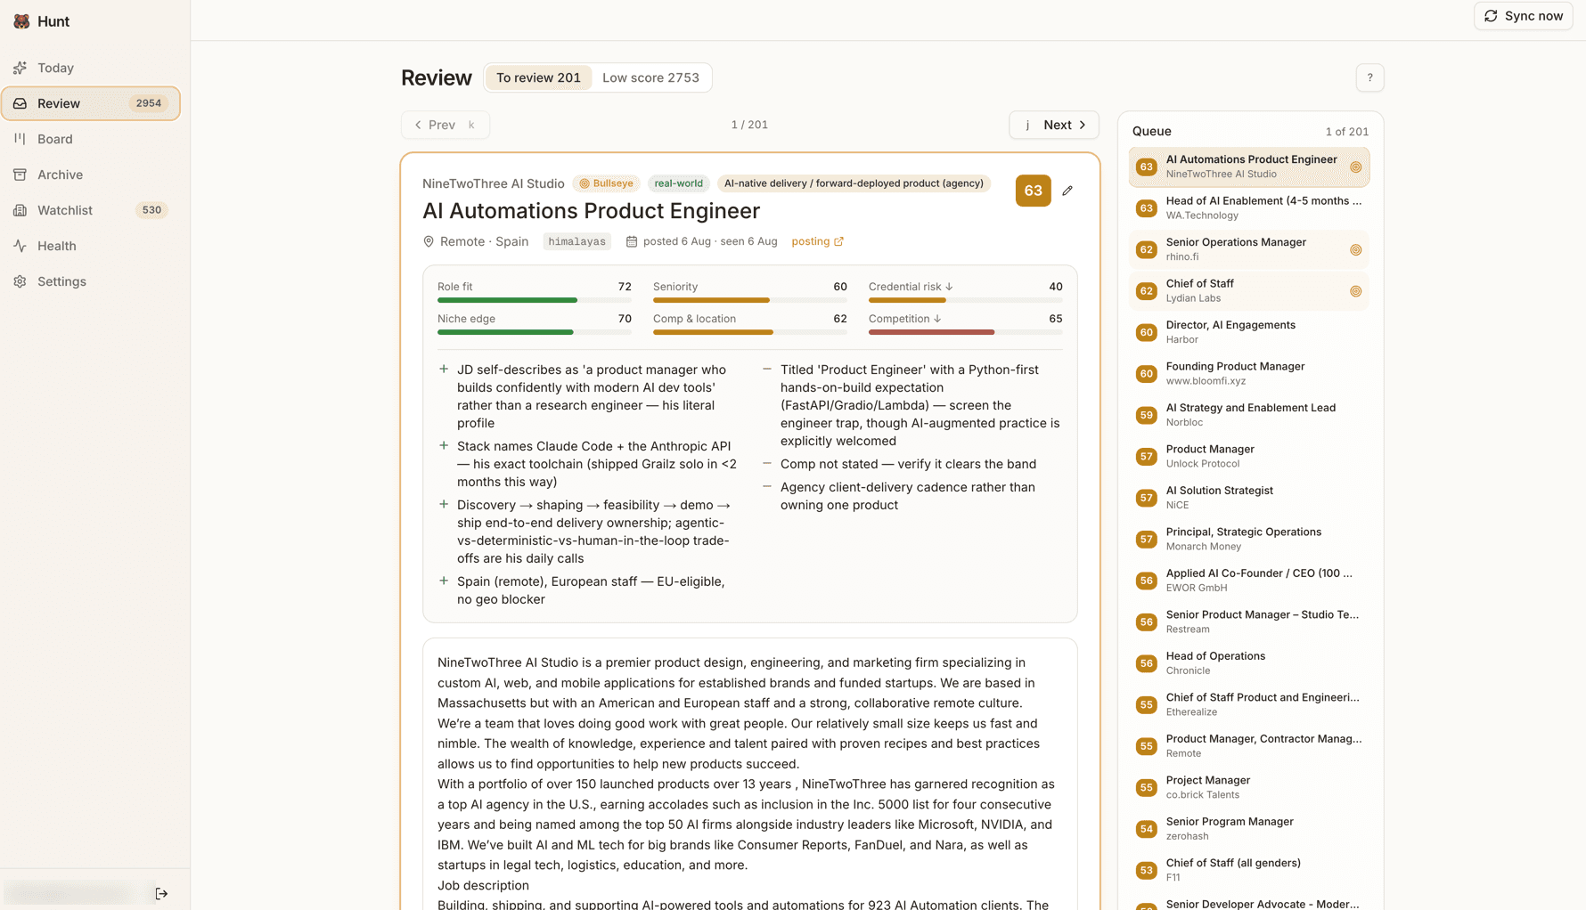Select Product Manager Unlock Protocol in queue
Image resolution: width=1586 pixels, height=910 pixels.
[1249, 456]
